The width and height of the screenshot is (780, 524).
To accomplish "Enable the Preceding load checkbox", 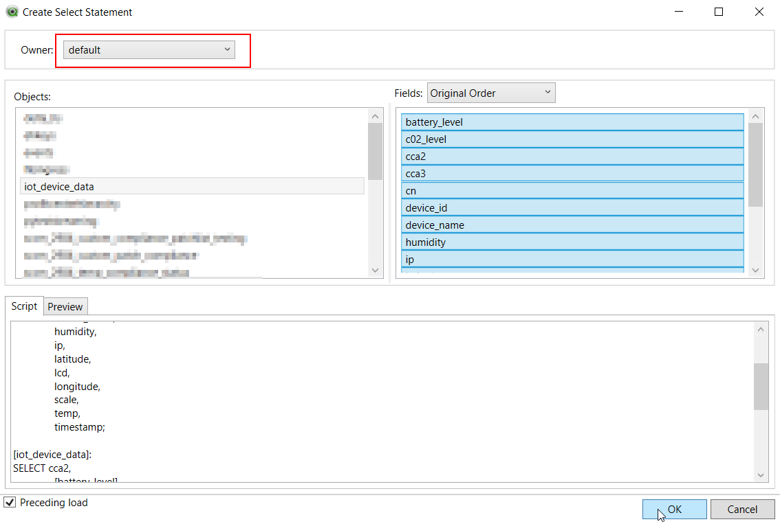I will [10, 502].
